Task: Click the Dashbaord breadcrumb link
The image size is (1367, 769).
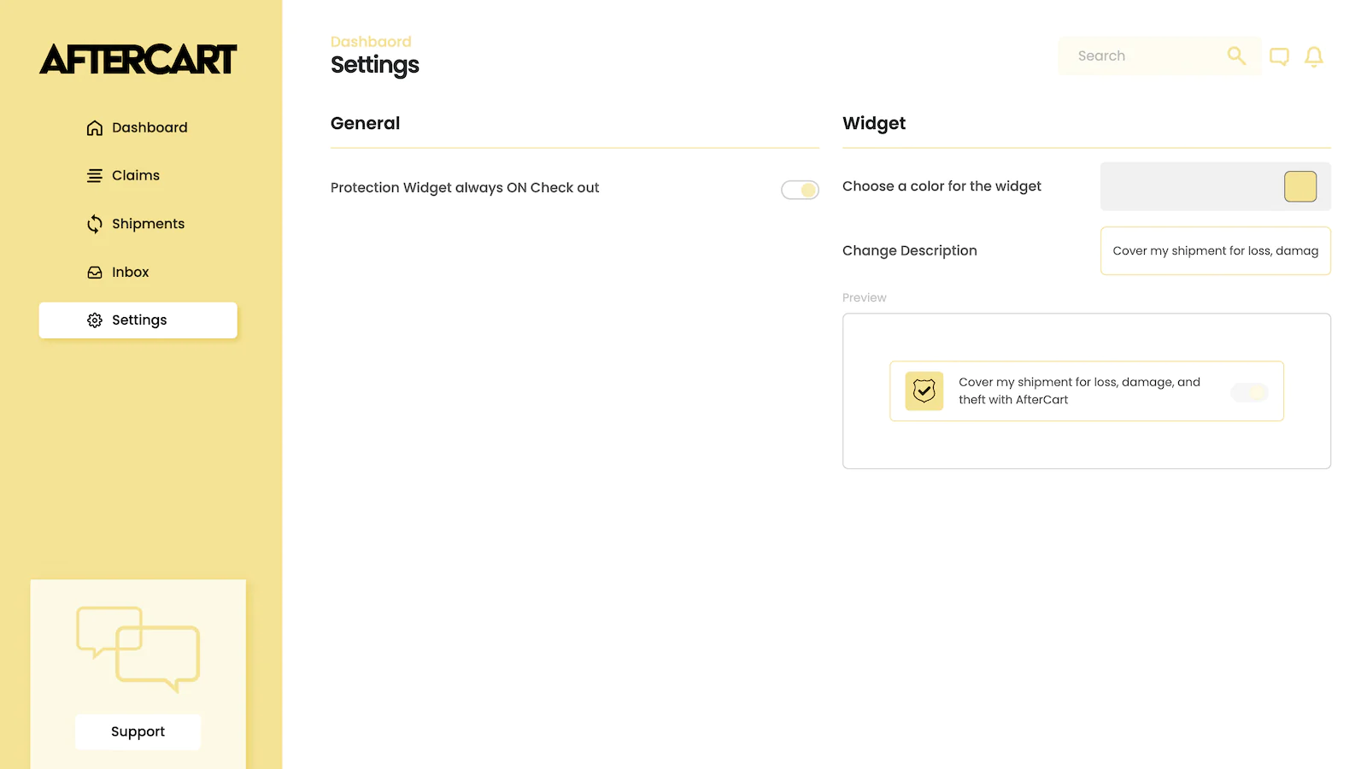Action: point(371,42)
